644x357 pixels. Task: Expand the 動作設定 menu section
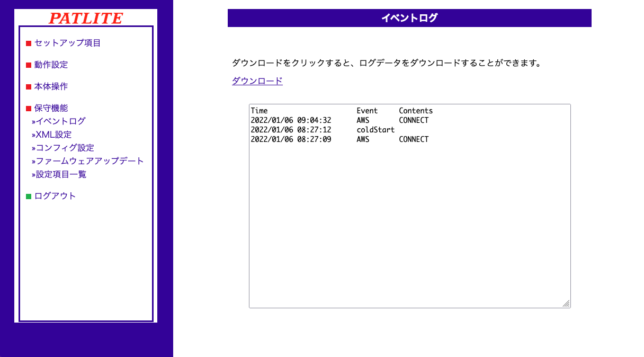pyautogui.click(x=51, y=65)
